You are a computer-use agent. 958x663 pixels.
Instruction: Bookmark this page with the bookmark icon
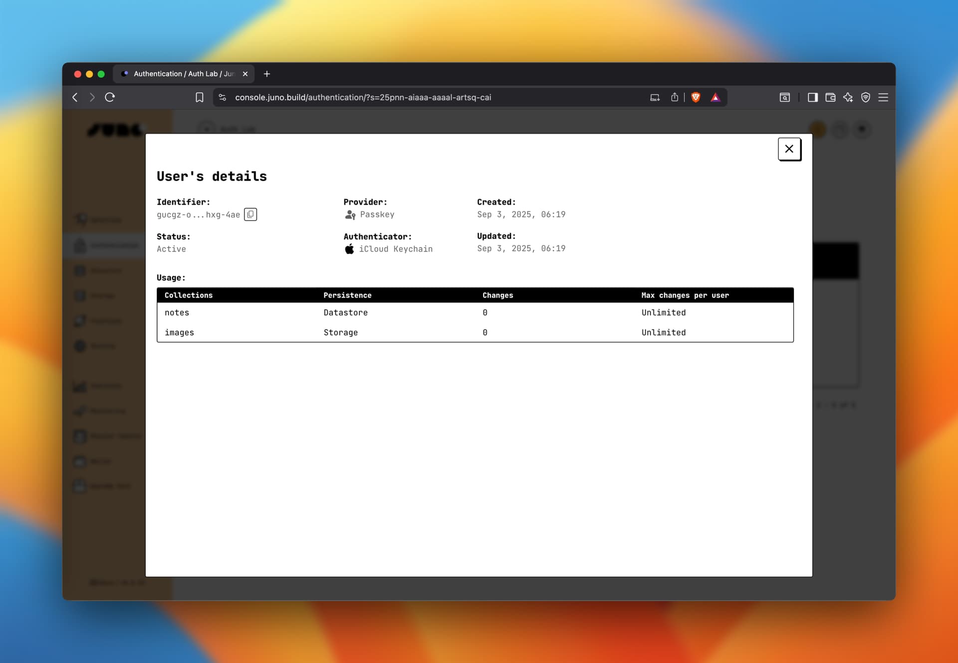199,97
